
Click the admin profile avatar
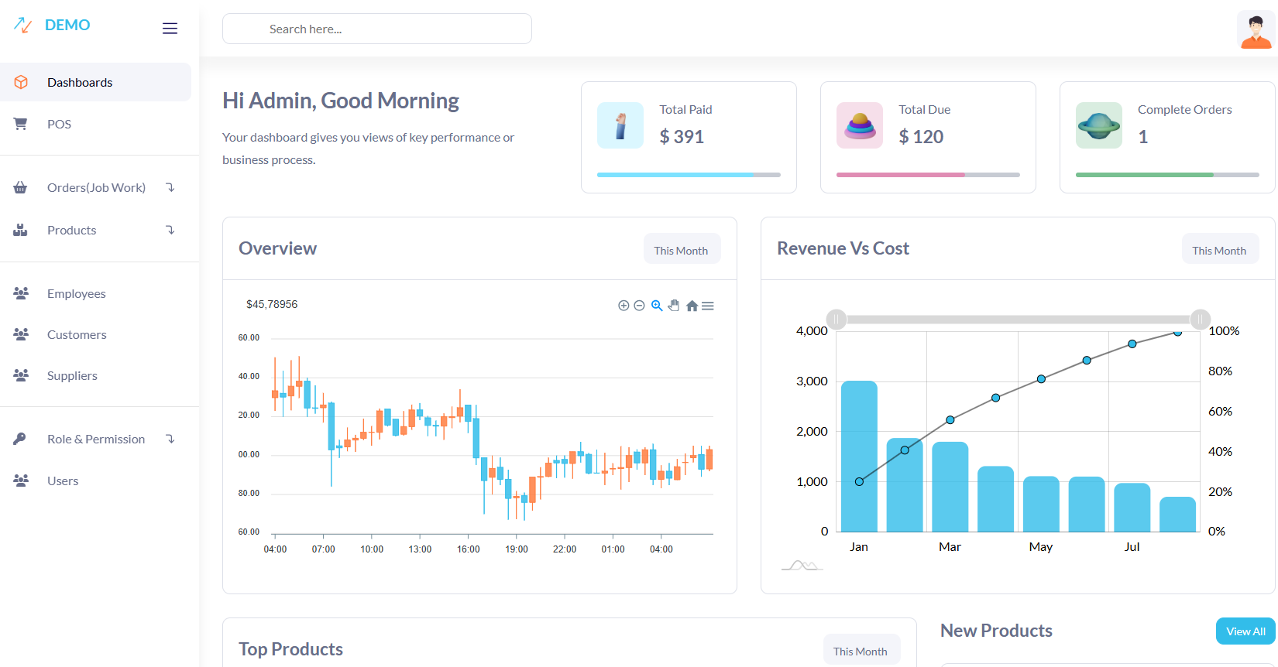(1256, 30)
